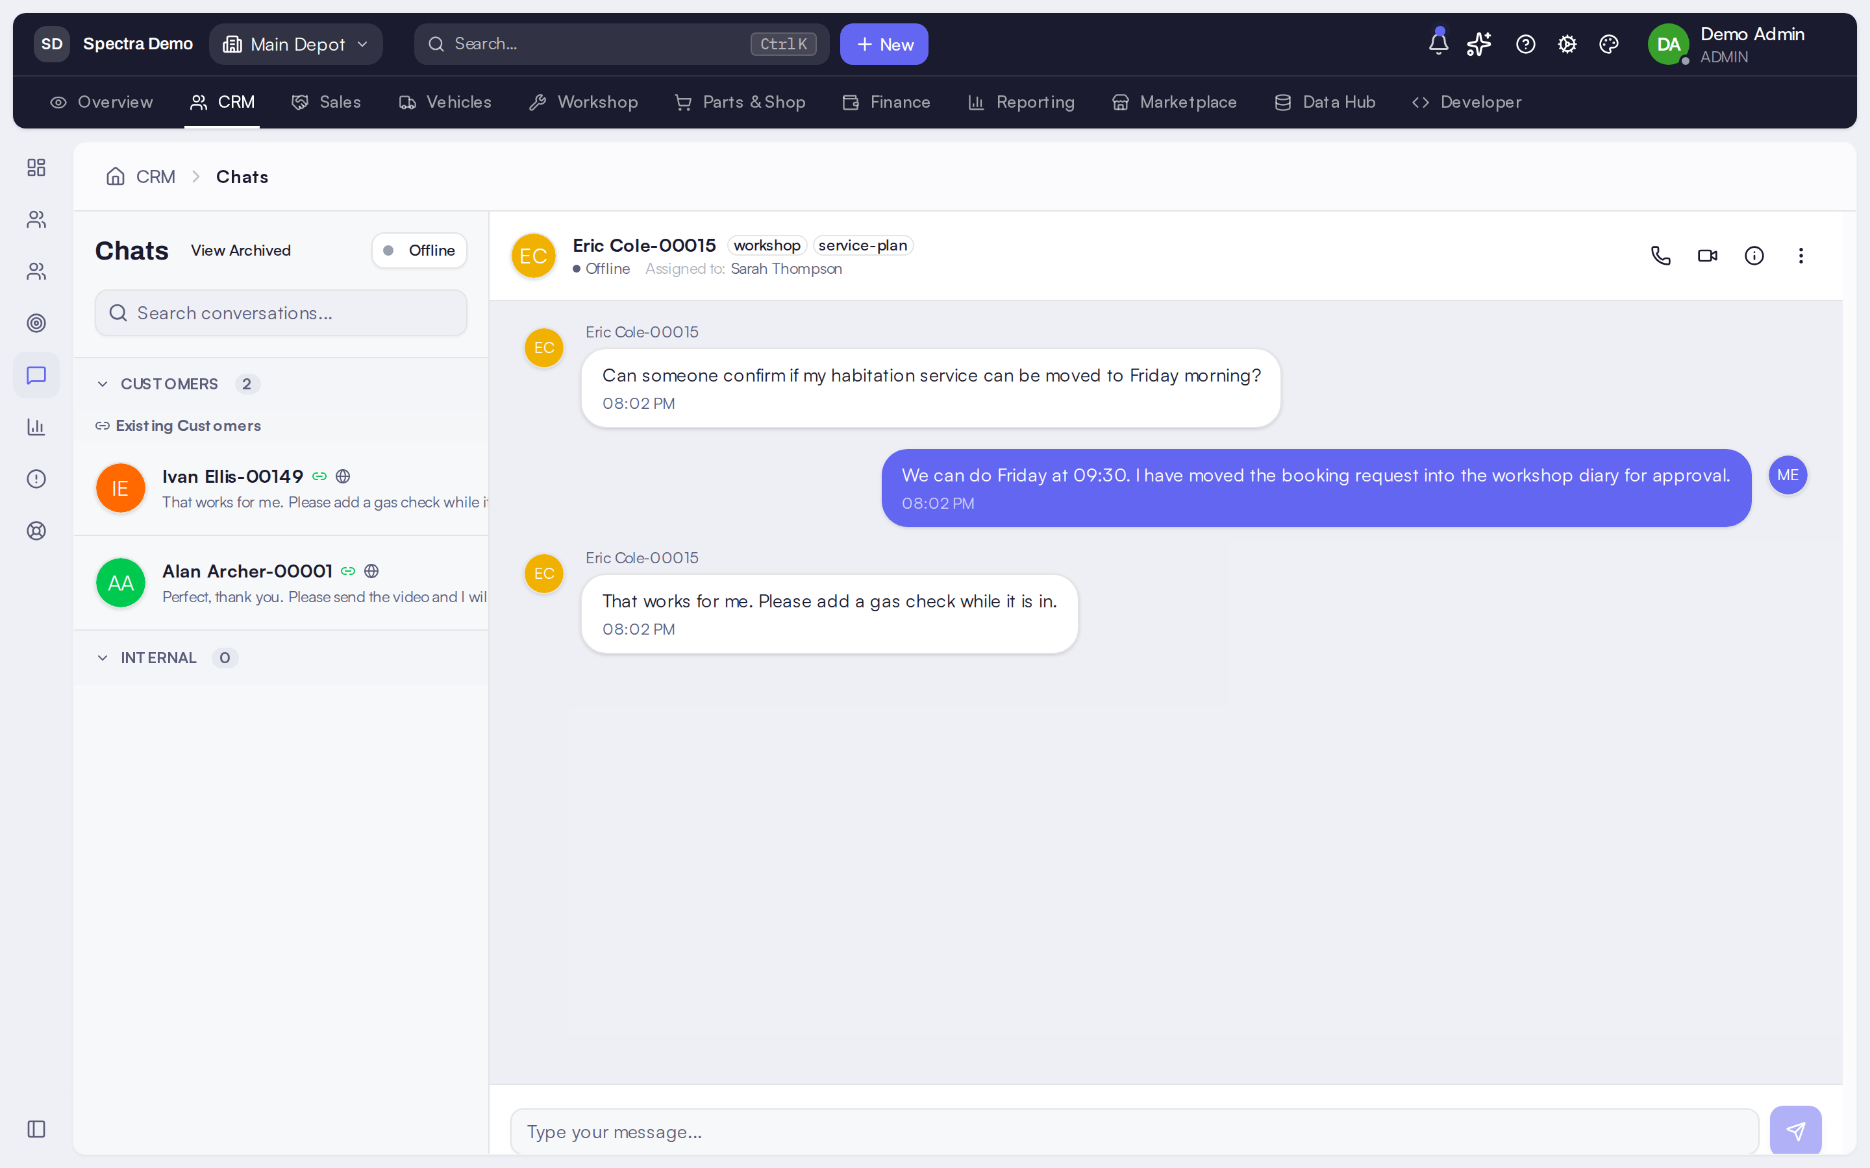1870x1168 pixels.
Task: Open the three-dot chat options menu
Action: click(1801, 256)
